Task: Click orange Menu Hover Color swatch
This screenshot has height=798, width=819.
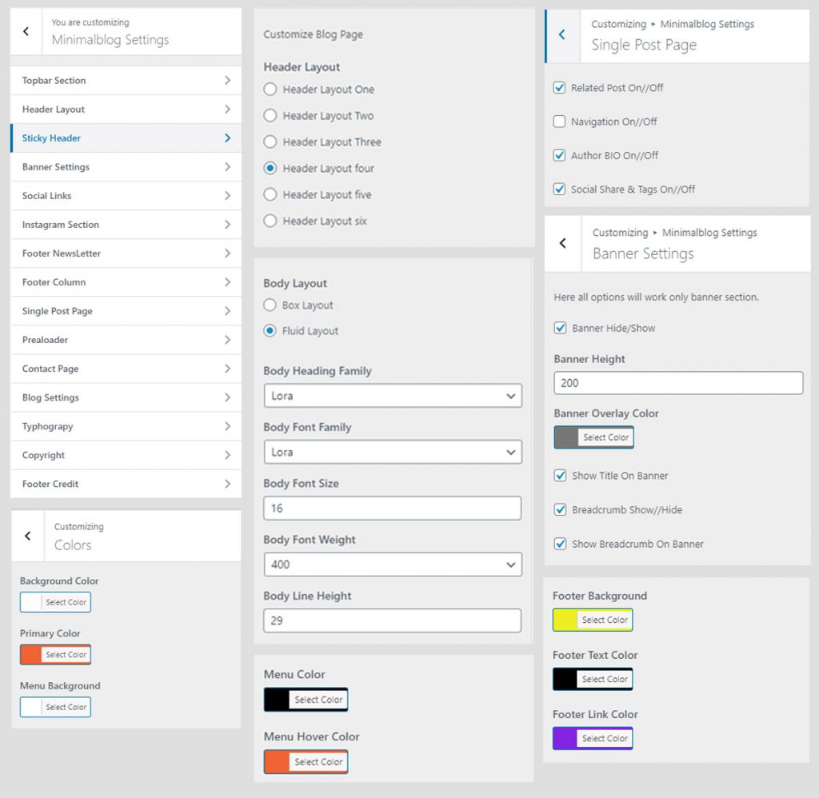Action: coord(277,762)
